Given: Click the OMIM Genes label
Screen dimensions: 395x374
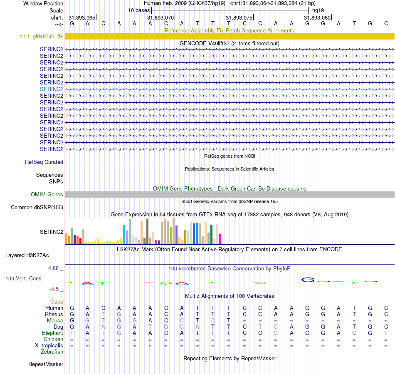Looking at the screenshot, I should click(47, 195).
